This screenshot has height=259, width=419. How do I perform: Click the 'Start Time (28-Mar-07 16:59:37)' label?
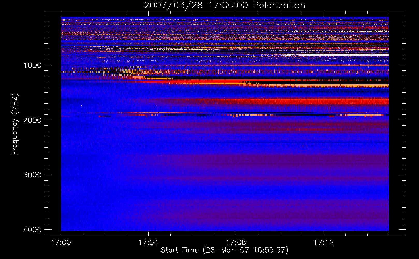click(225, 250)
